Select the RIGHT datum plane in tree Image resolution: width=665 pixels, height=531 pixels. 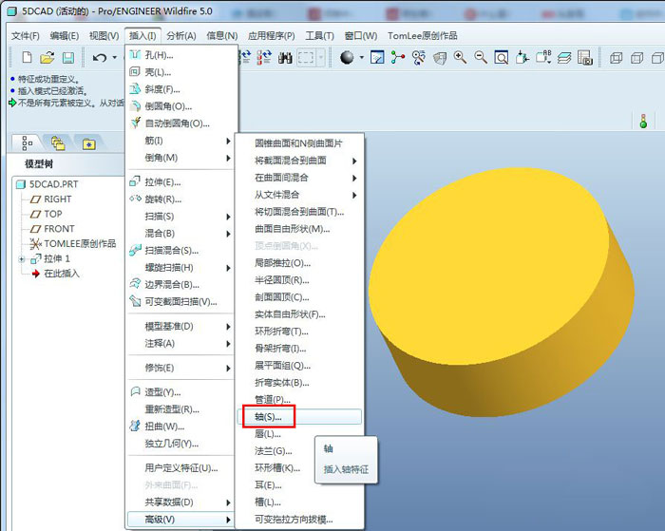click(57, 199)
